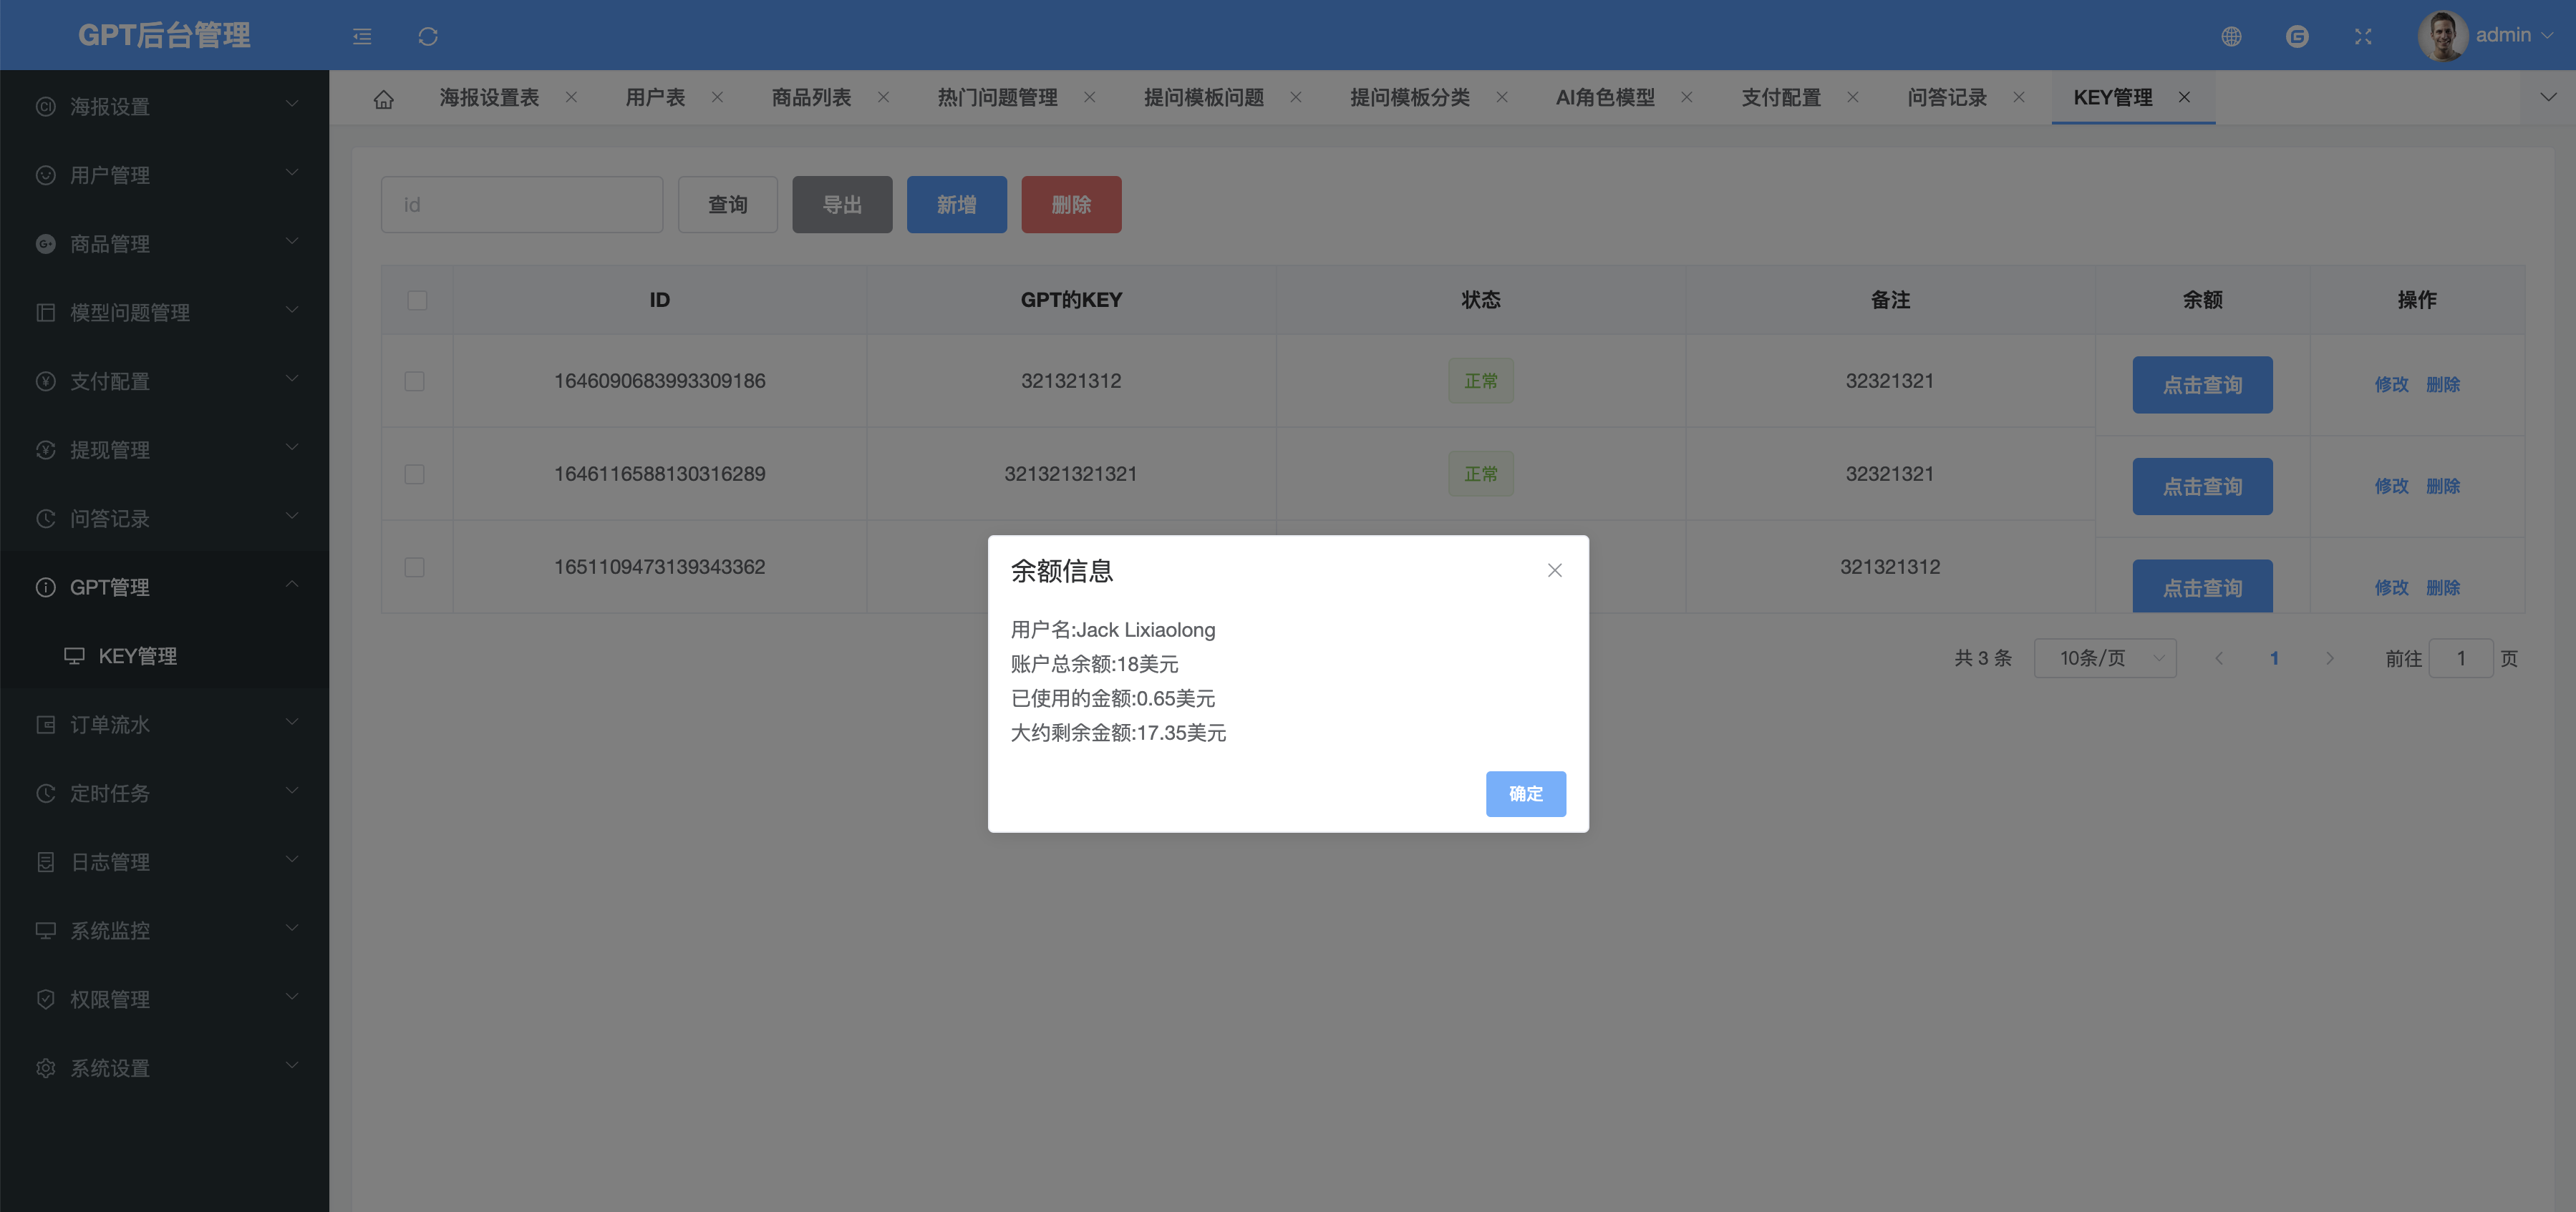Click the sidebar collapse icon
2576x1212 pixels.
tap(362, 36)
